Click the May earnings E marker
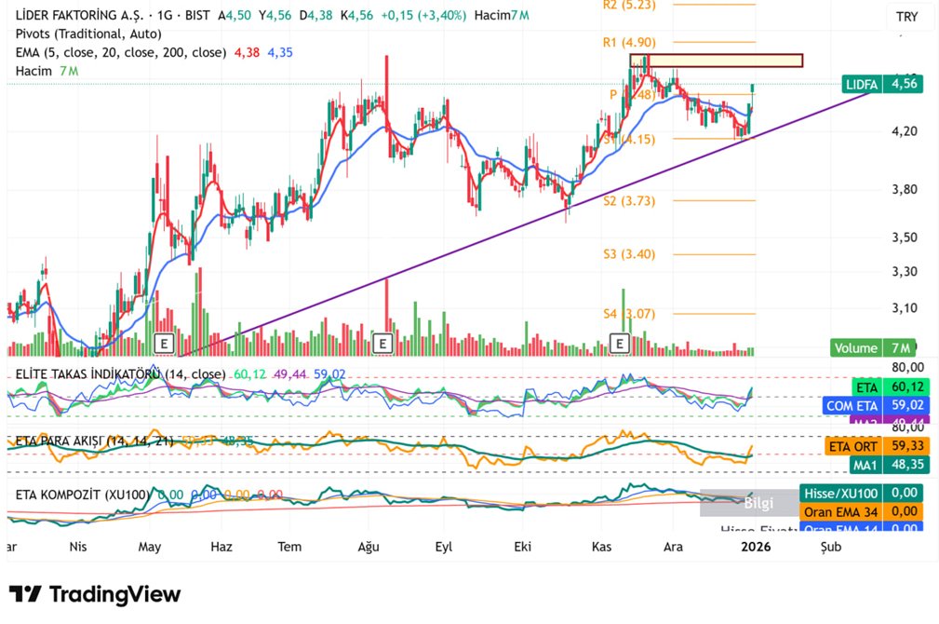The width and height of the screenshot is (939, 624). [x=164, y=344]
